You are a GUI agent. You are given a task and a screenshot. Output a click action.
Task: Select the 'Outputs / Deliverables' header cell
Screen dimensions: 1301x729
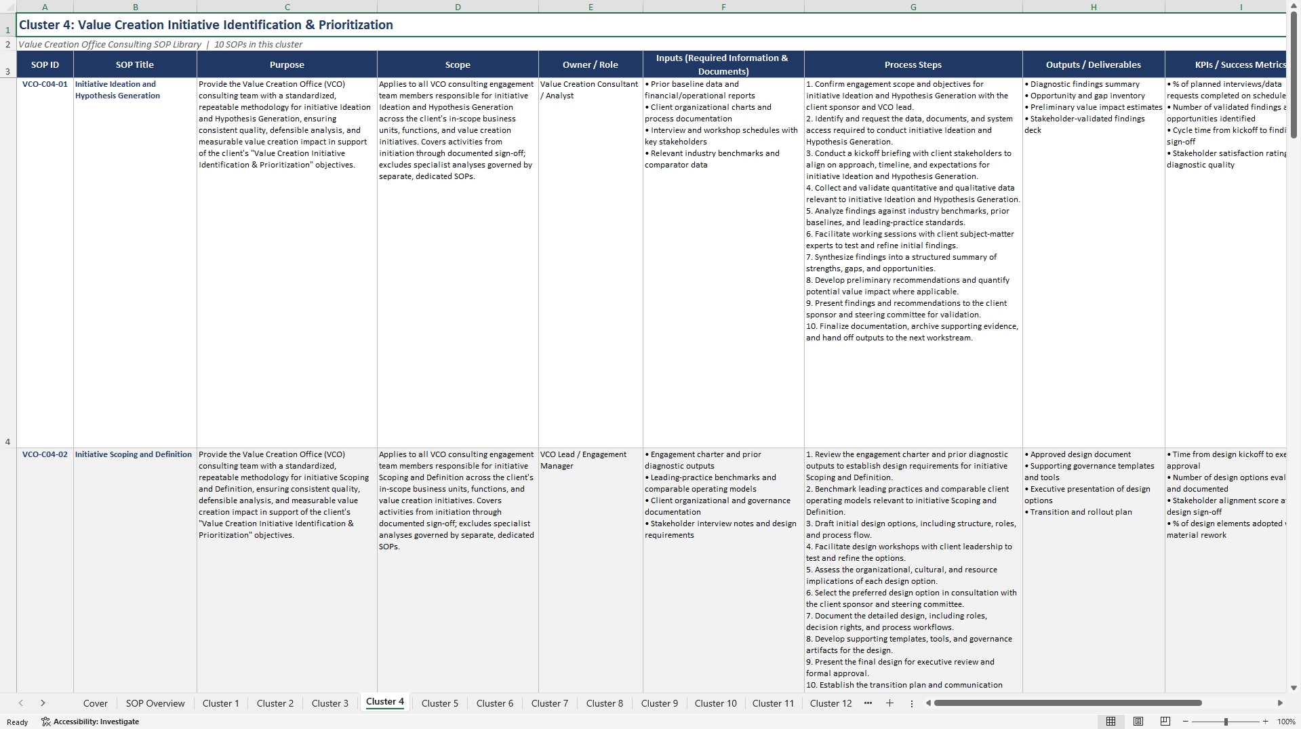click(x=1094, y=65)
